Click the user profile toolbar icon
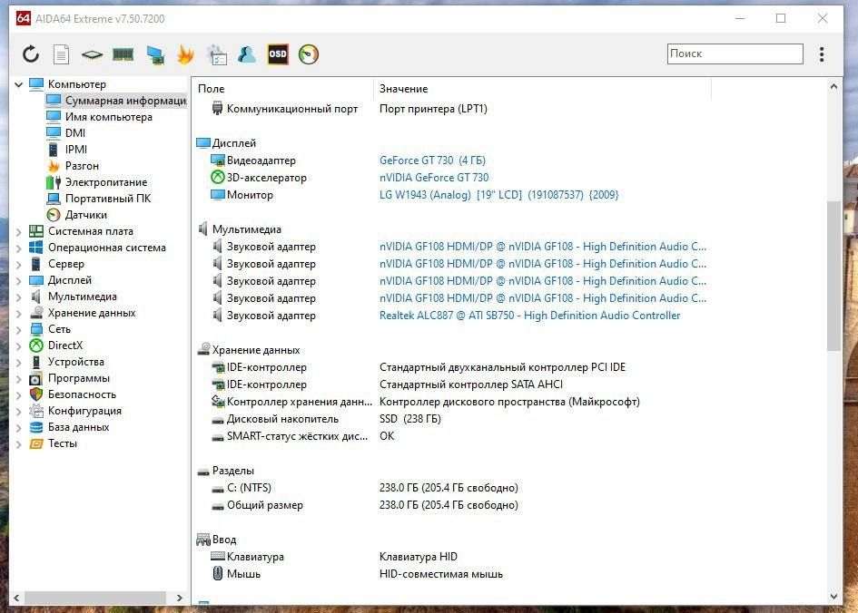Screen dimensions: 858x613 click(x=247, y=54)
